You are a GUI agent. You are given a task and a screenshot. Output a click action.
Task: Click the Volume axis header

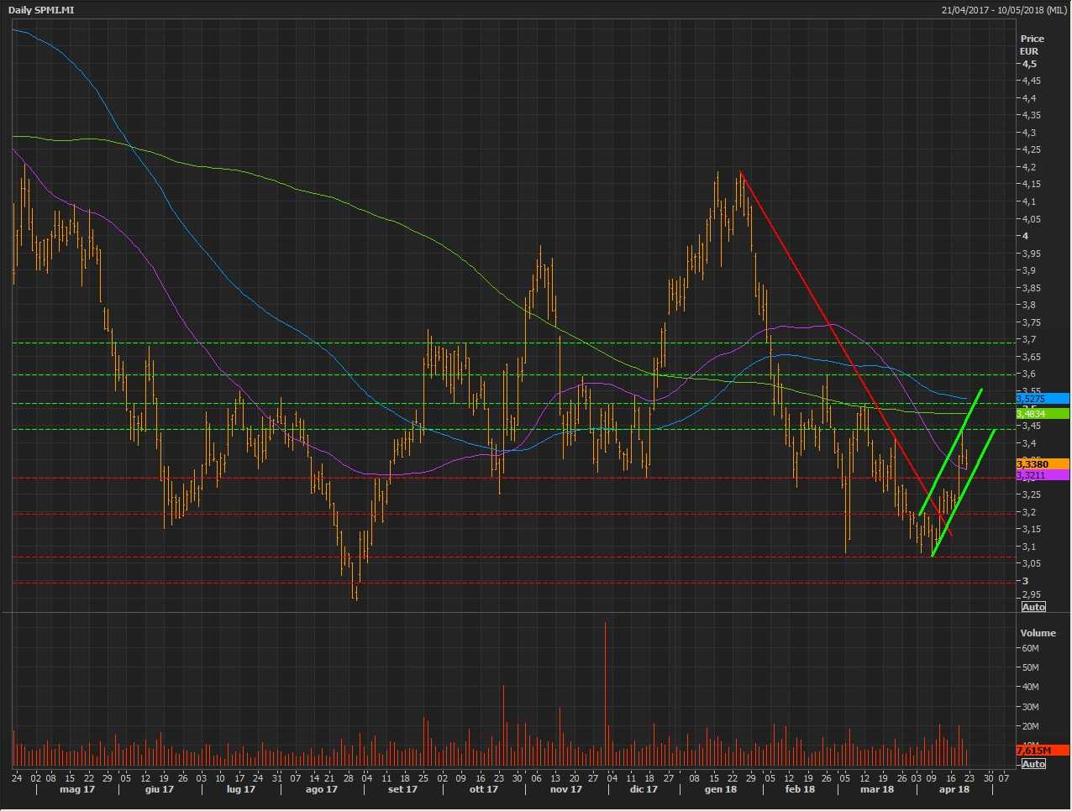[x=1038, y=633]
